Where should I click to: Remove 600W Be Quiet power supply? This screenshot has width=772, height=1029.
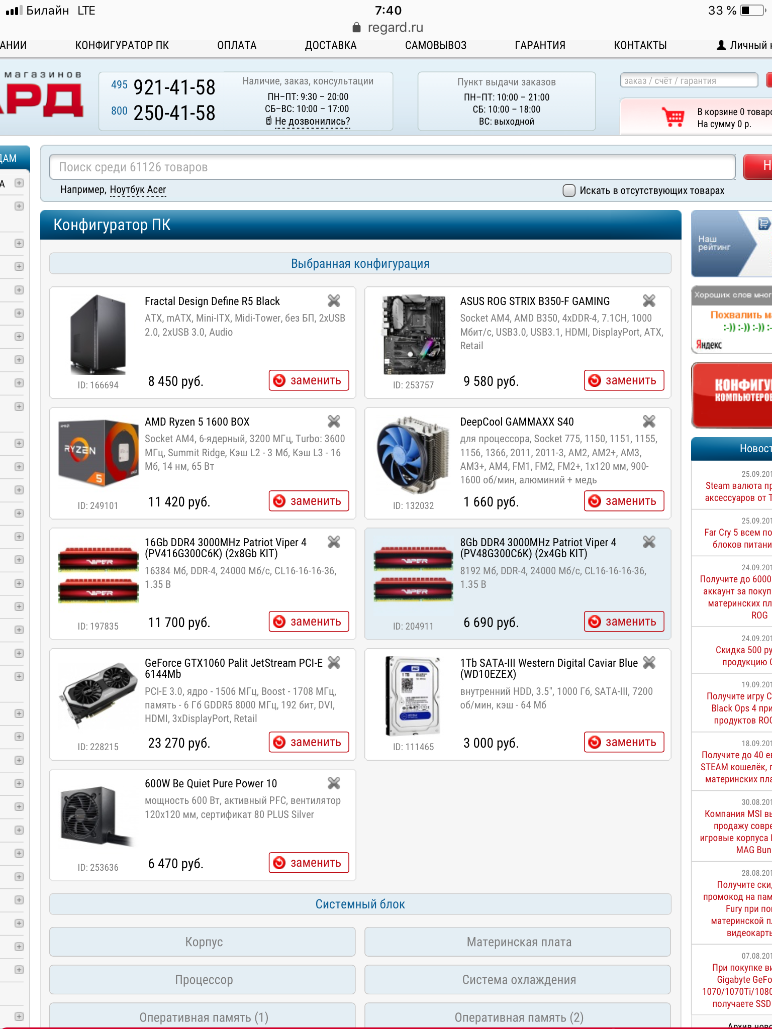[334, 783]
